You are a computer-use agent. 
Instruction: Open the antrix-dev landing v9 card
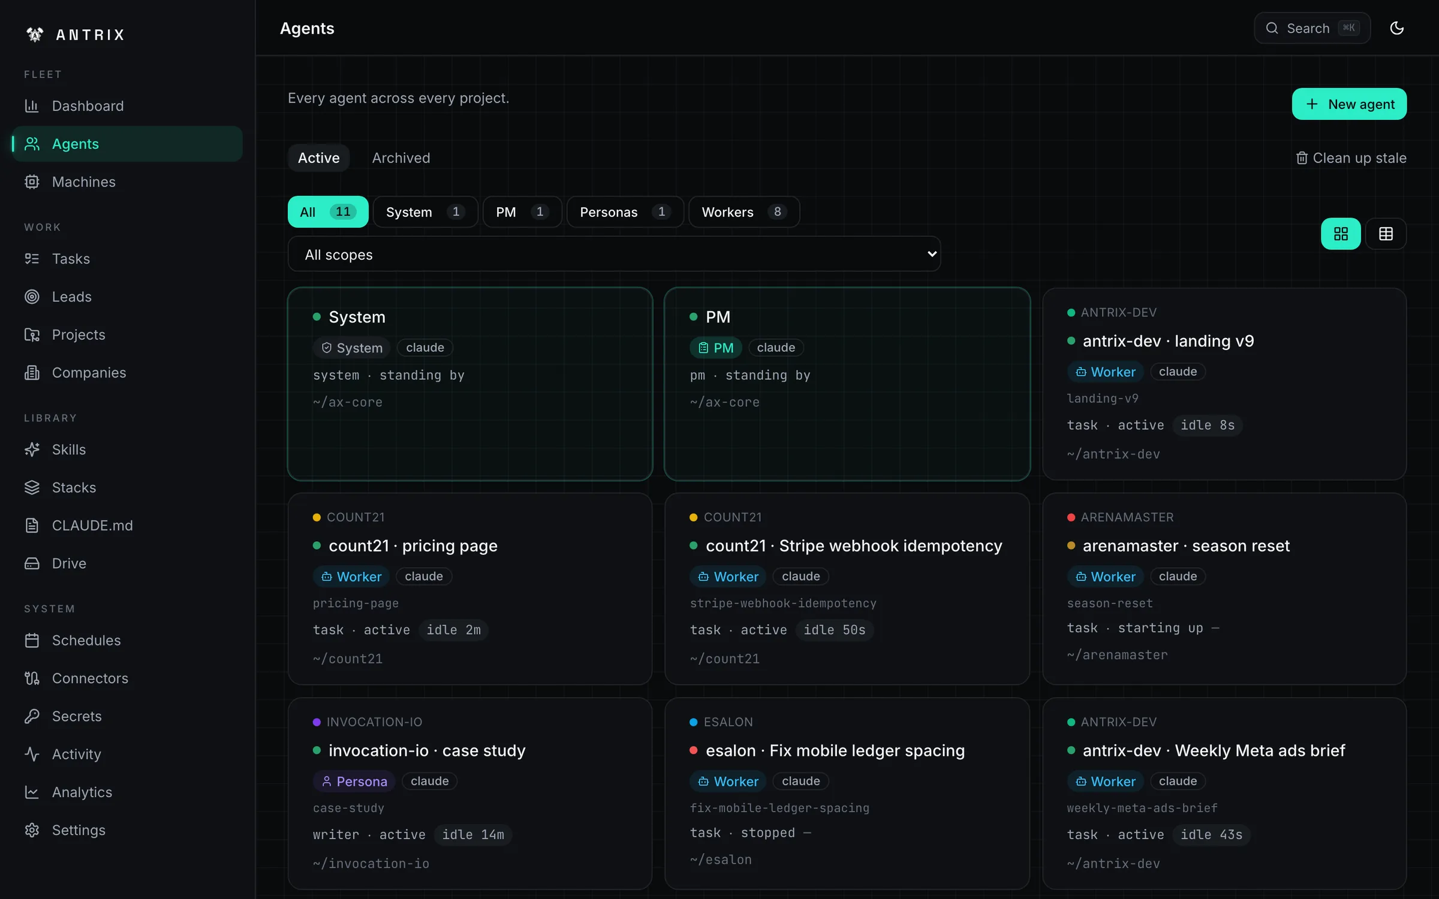[x=1224, y=384]
